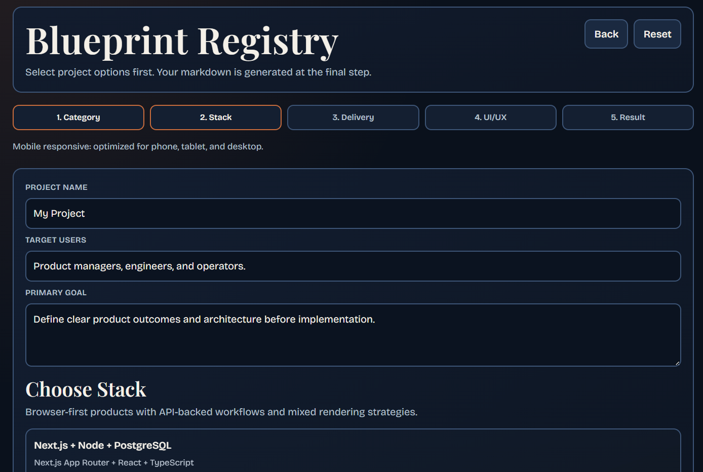This screenshot has height=472, width=703.
Task: Click the PRIMARY GOAL label
Action: coord(56,293)
